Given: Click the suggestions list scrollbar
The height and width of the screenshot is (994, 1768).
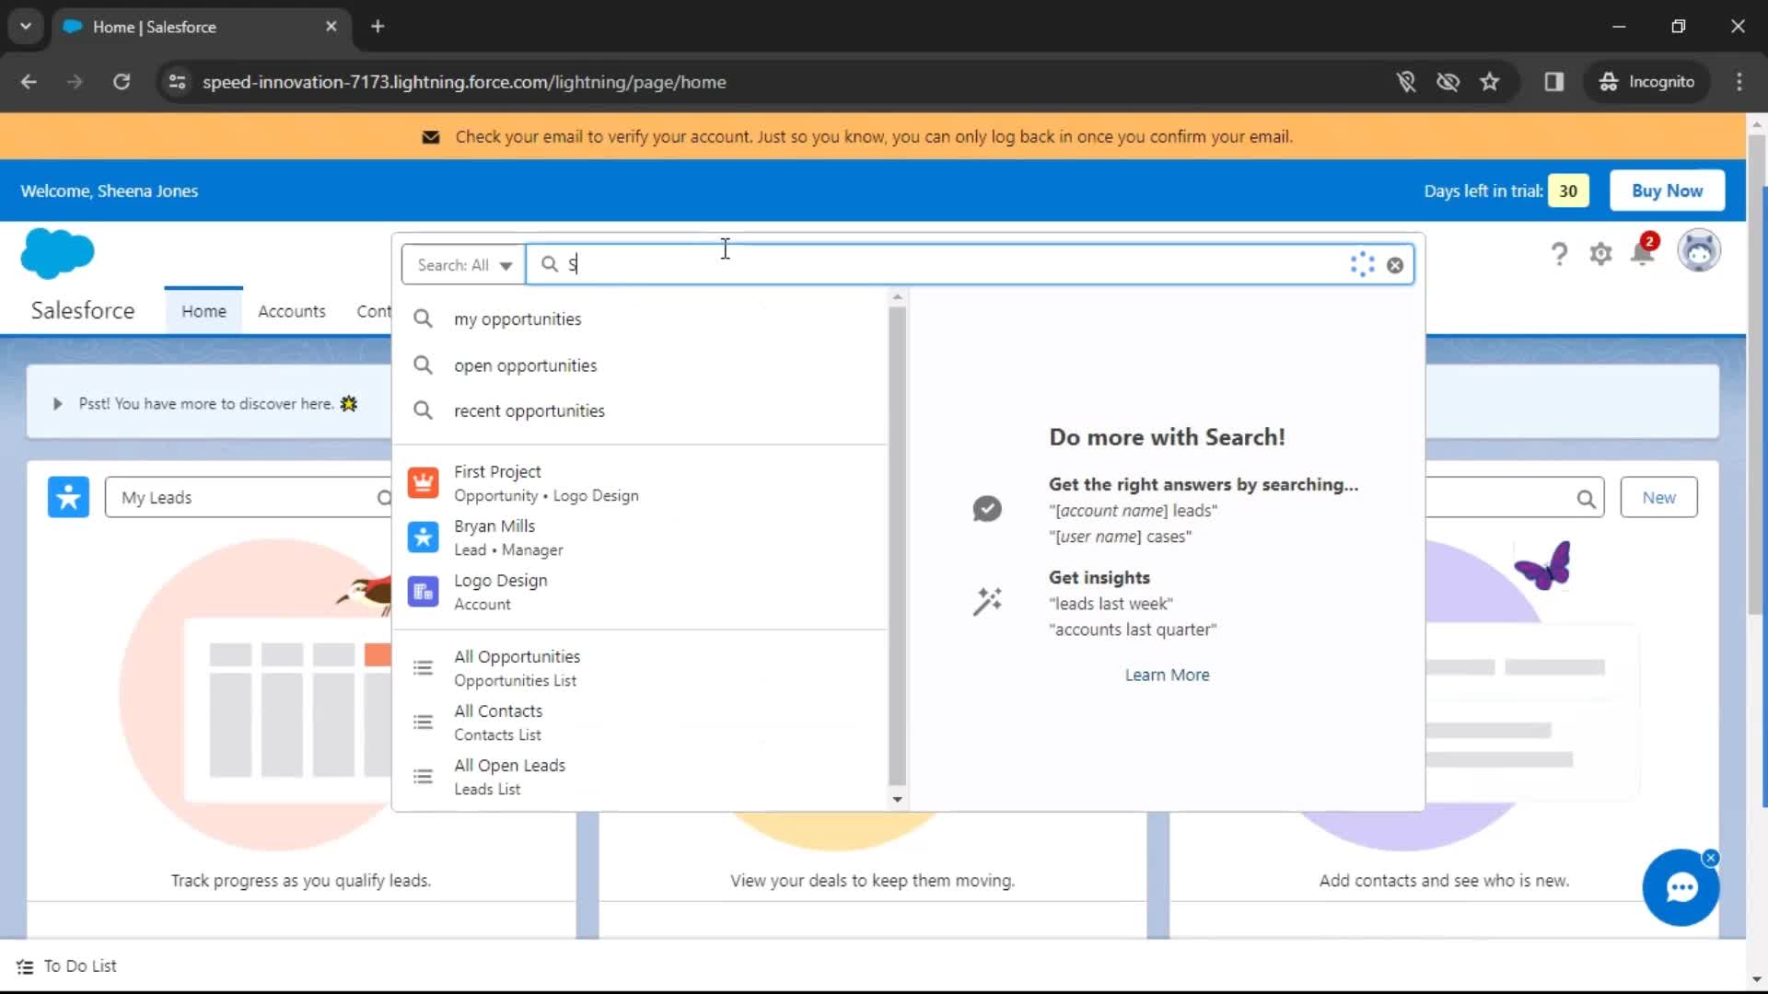Looking at the screenshot, I should pyautogui.click(x=897, y=545).
